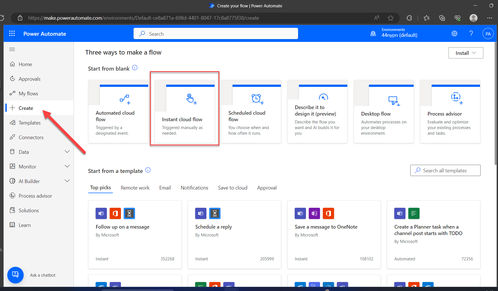The width and height of the screenshot is (498, 291).
Task: Open the Install dropdown
Action: tap(466, 53)
